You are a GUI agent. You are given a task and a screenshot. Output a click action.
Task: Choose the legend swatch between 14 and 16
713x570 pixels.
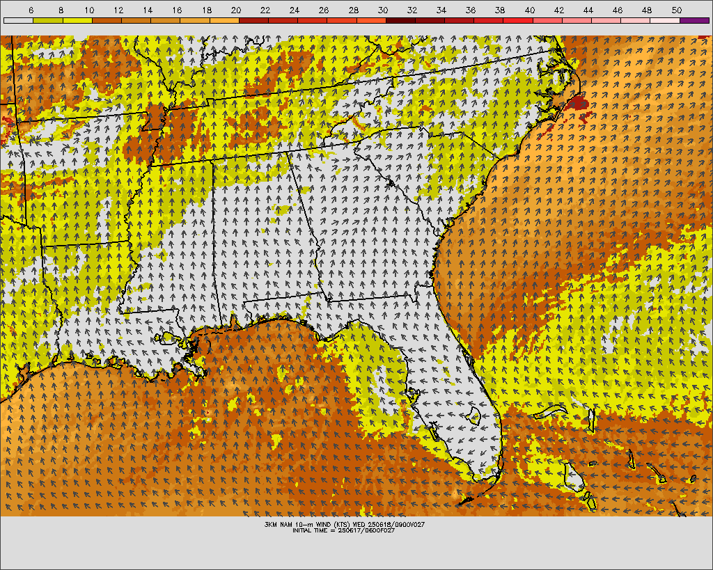coord(166,20)
